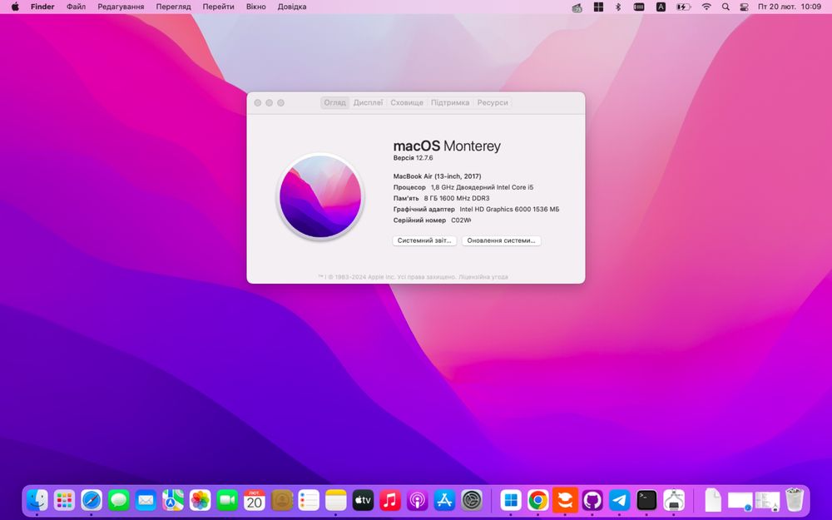
Task: Open Finder from the Dock
Action: pyautogui.click(x=37, y=500)
